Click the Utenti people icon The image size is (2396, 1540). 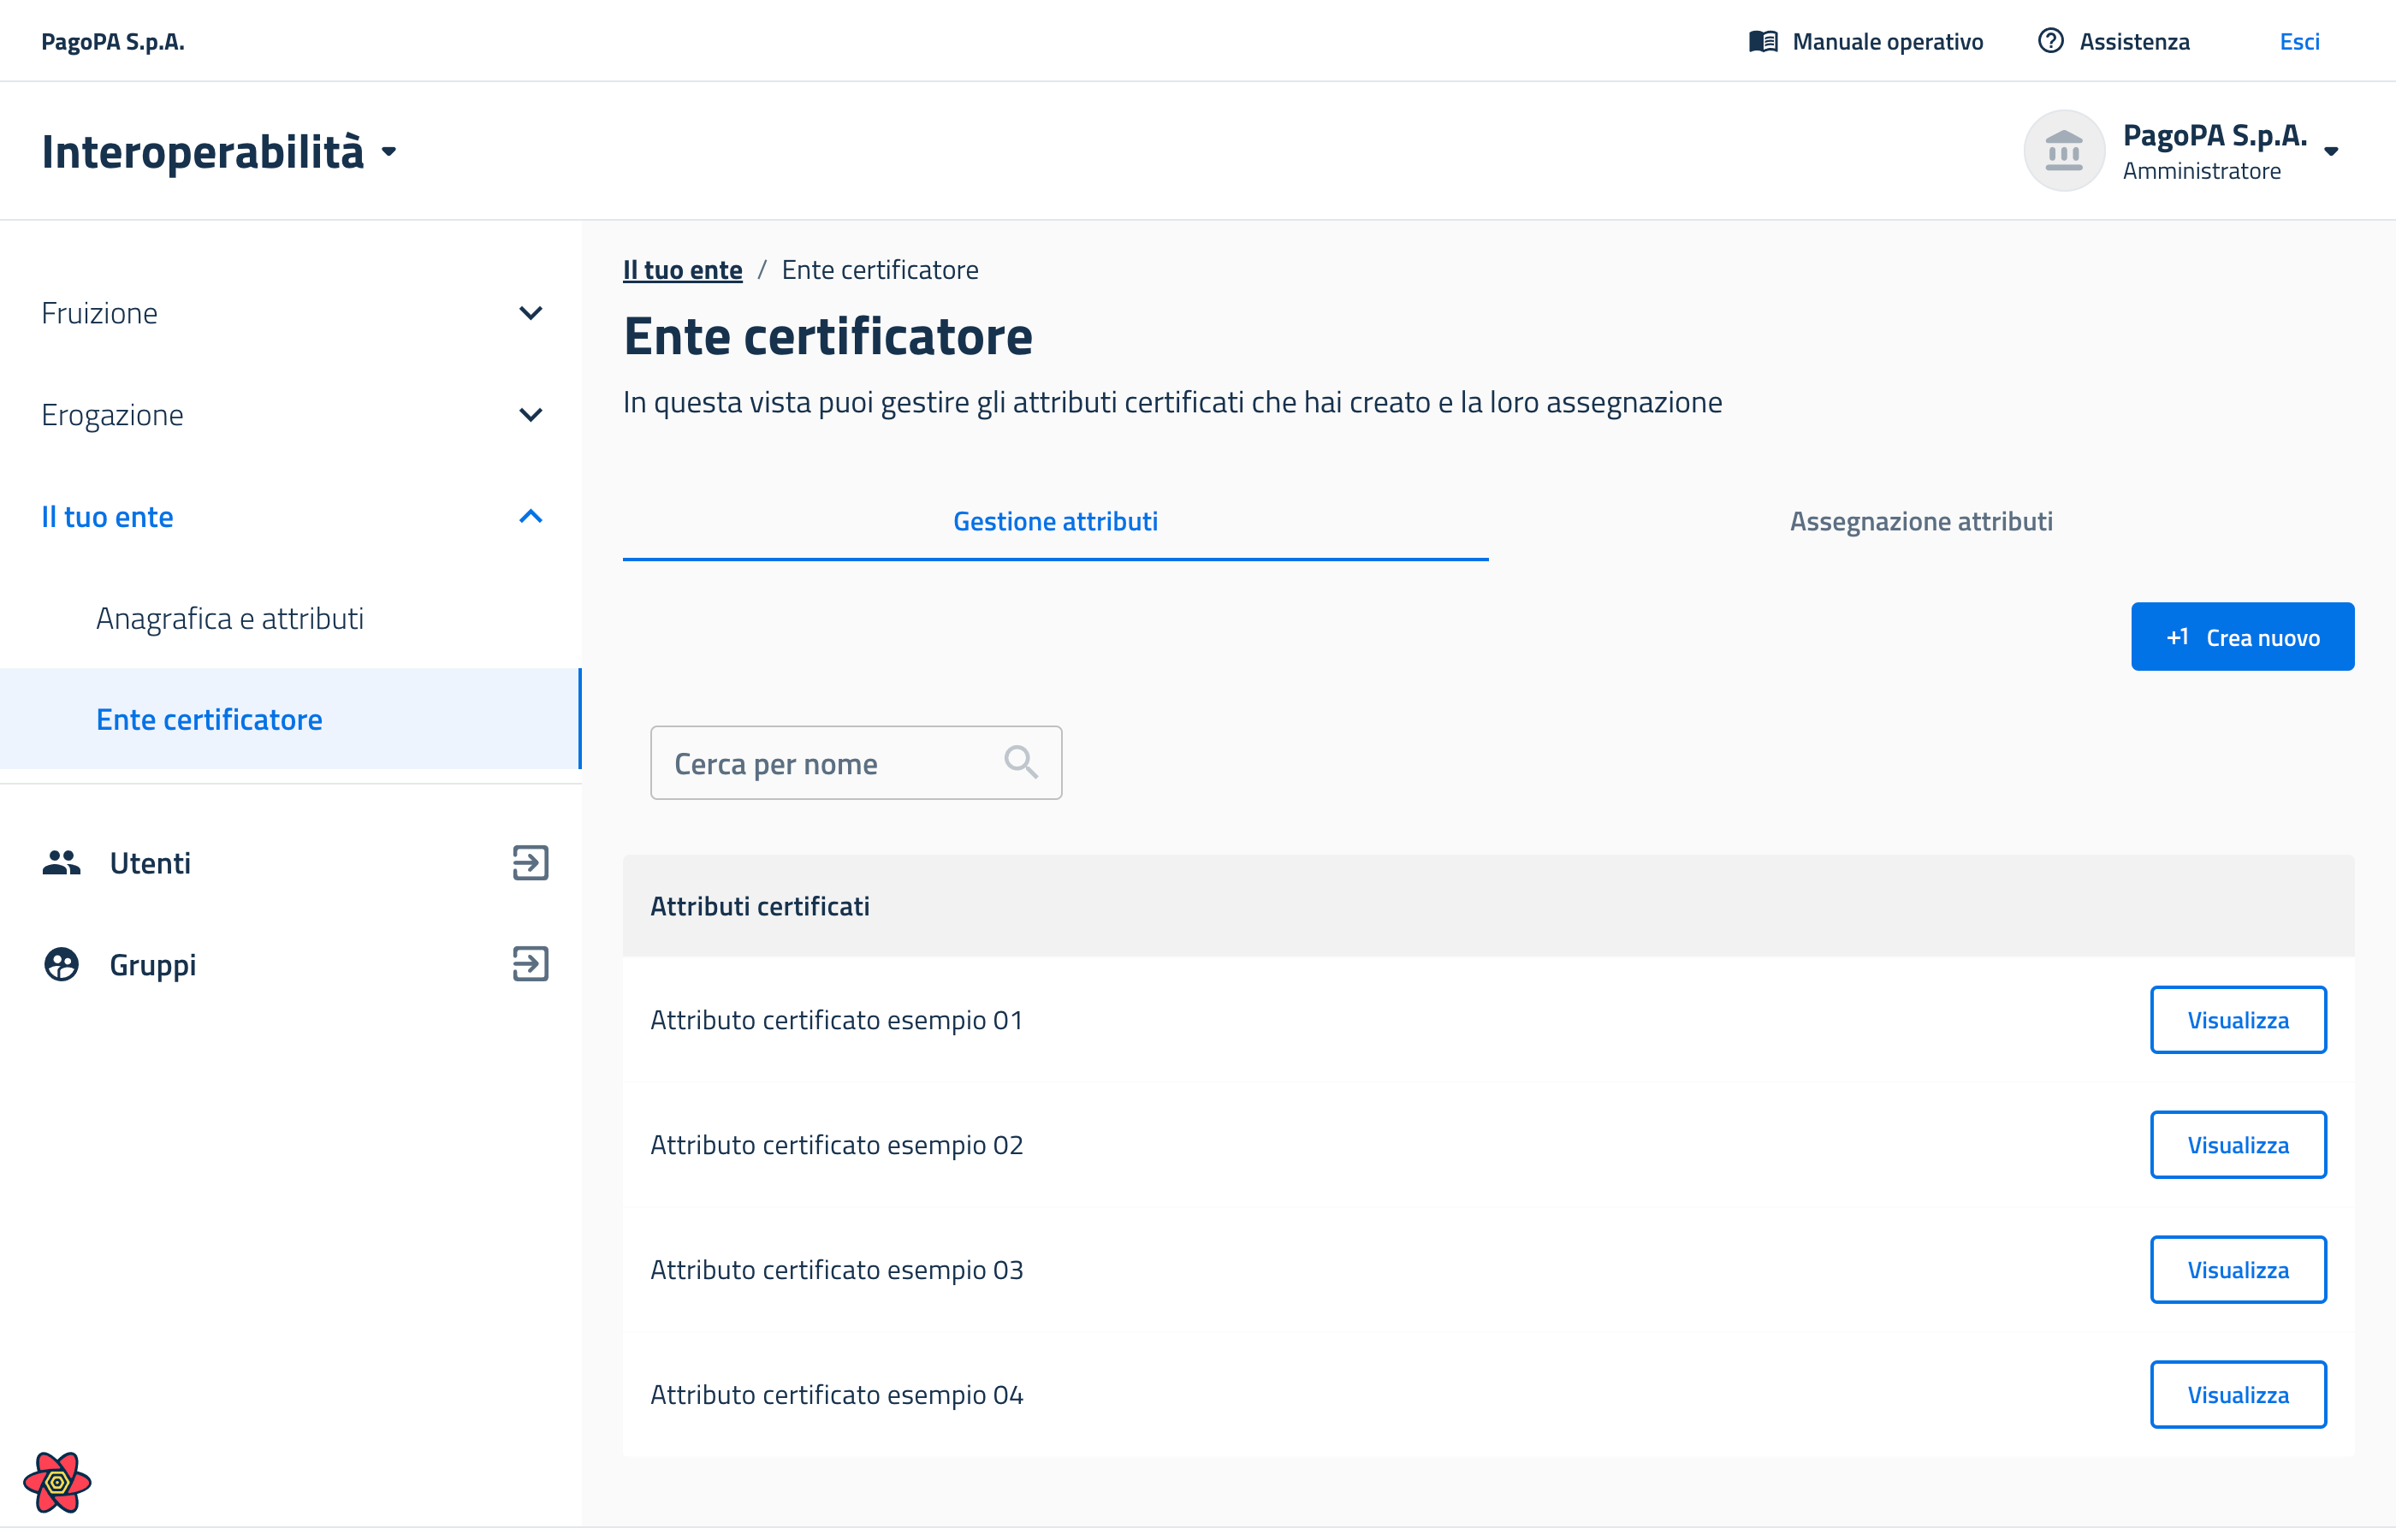pyautogui.click(x=61, y=863)
